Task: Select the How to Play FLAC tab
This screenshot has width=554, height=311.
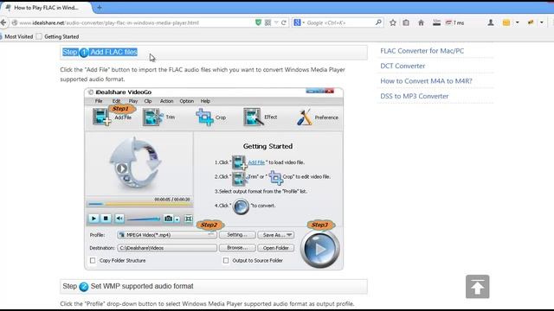Action: (46, 8)
